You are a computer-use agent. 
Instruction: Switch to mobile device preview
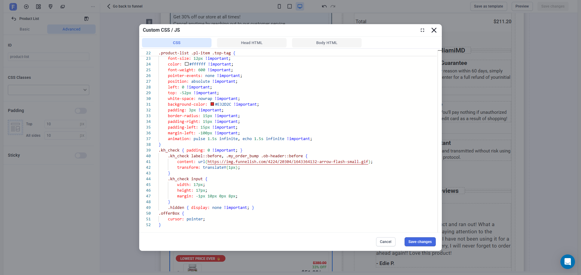tap(279, 6)
